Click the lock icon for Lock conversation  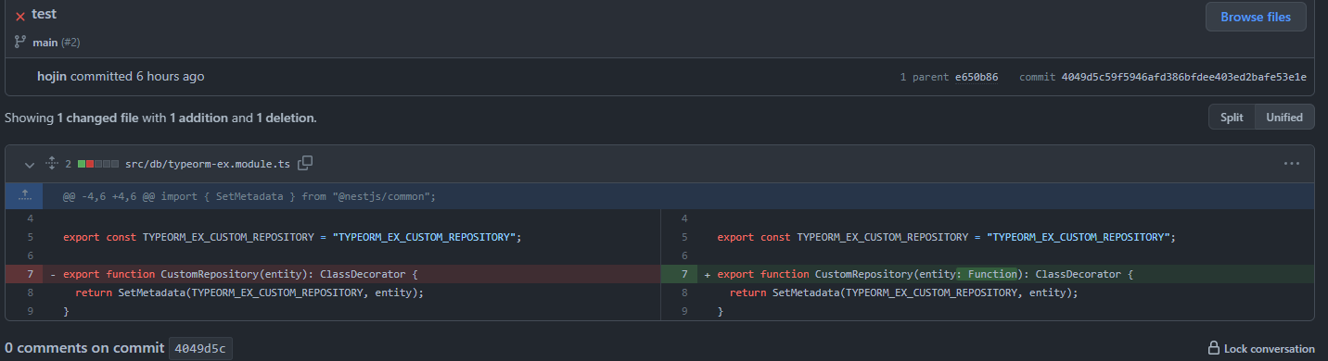[1213, 348]
